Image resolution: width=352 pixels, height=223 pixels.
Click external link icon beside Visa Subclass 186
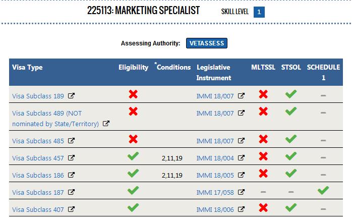click(x=71, y=175)
